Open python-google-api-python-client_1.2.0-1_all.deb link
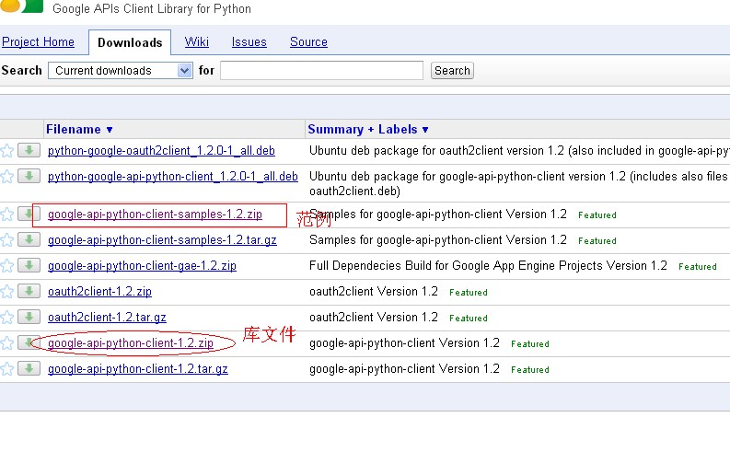 pos(173,177)
